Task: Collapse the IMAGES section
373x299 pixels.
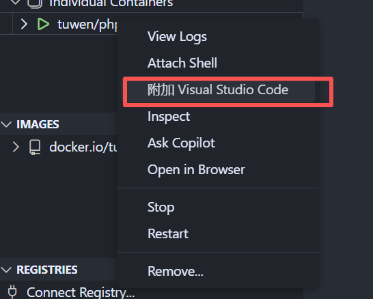Action: tap(6, 124)
